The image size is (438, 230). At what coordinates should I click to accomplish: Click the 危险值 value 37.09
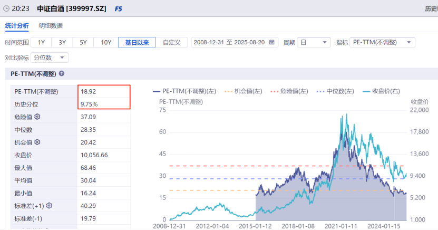(x=88, y=117)
